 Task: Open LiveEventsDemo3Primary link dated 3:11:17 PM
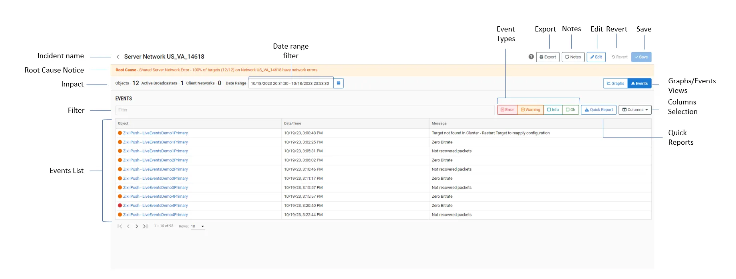click(x=155, y=179)
